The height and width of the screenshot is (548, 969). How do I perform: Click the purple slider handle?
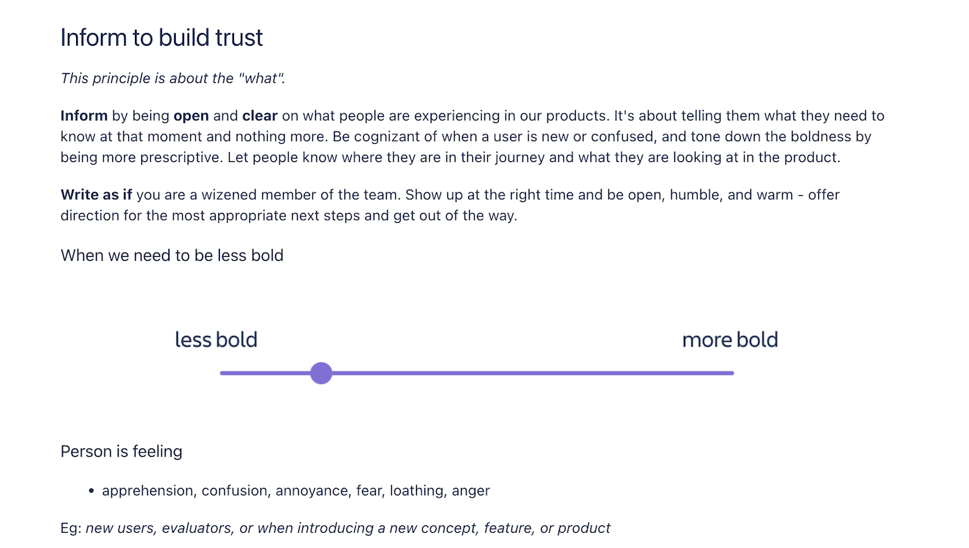321,373
